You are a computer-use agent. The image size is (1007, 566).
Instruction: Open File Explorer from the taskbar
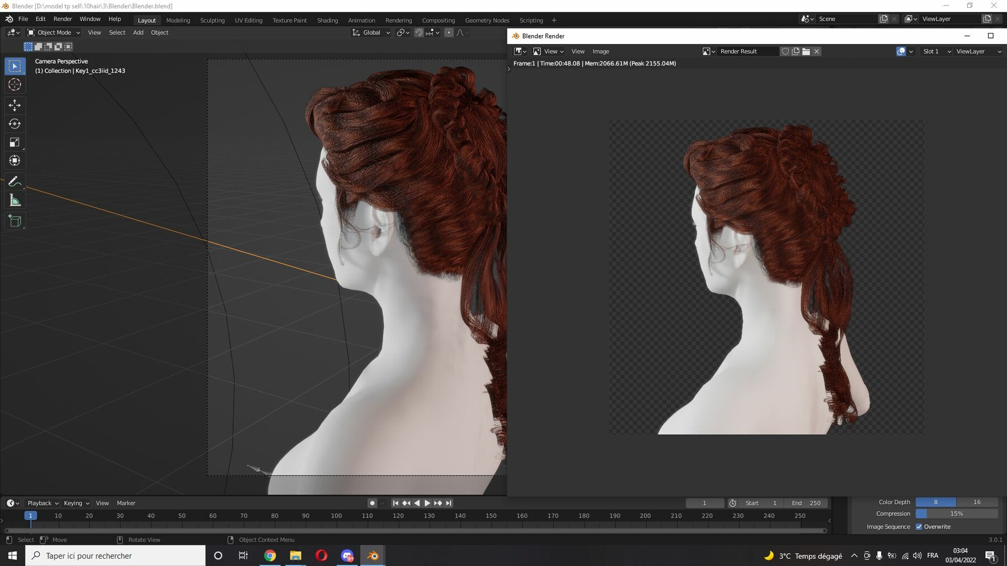click(295, 556)
